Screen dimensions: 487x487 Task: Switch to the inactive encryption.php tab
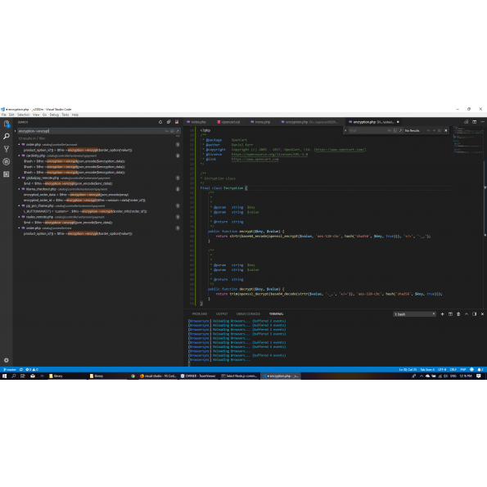(309, 122)
